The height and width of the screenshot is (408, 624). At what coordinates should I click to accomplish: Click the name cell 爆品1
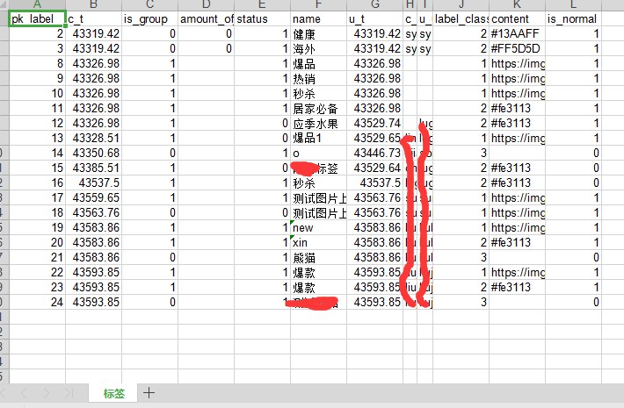click(318, 139)
